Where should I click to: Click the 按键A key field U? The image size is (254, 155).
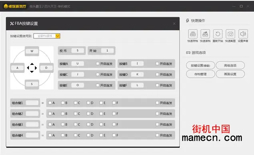coord(78,63)
